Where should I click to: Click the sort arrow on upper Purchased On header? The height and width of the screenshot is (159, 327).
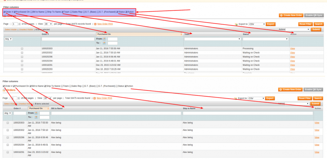pyautogui.click(x=181, y=34)
